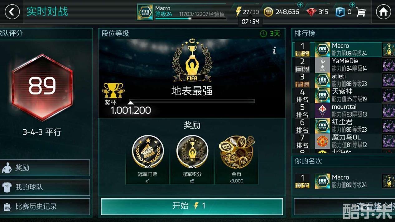
Task: Open division info i icon
Action: [x=274, y=50]
